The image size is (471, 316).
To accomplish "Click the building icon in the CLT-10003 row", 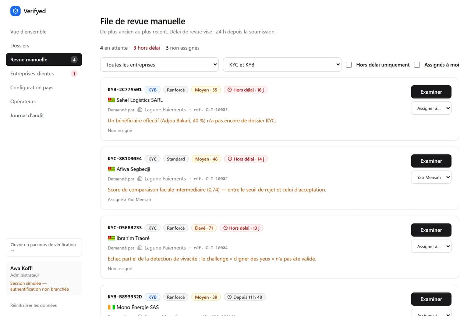I will (x=140, y=109).
